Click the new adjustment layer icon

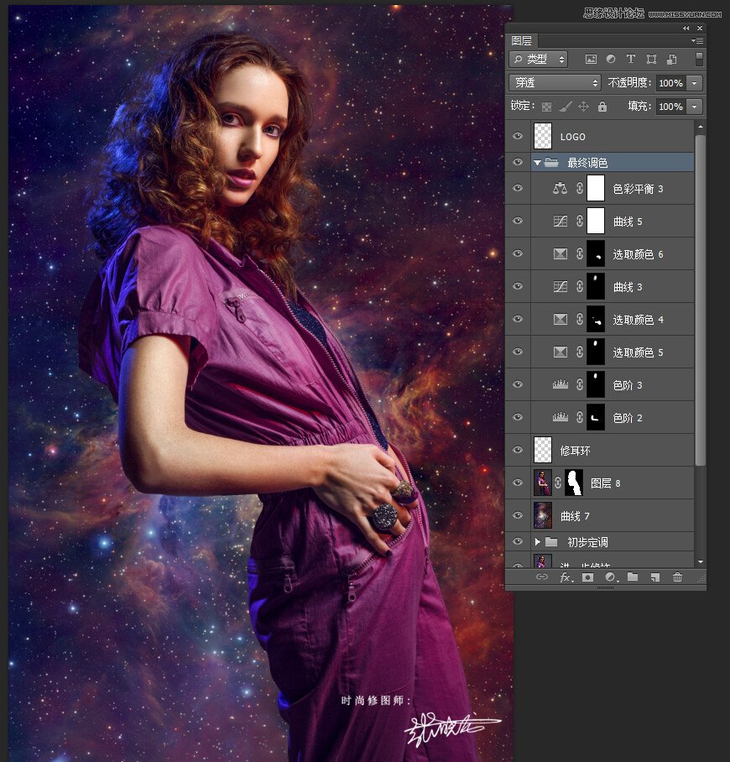610,577
